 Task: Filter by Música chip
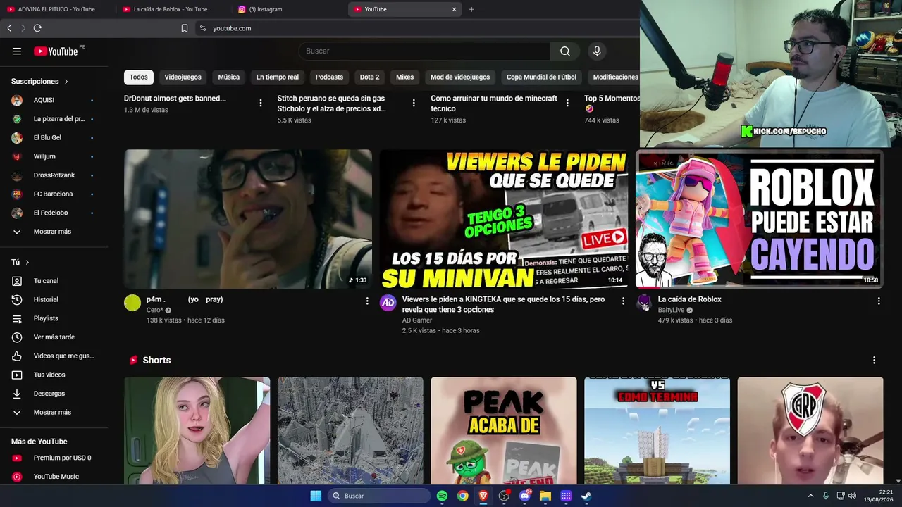point(229,77)
